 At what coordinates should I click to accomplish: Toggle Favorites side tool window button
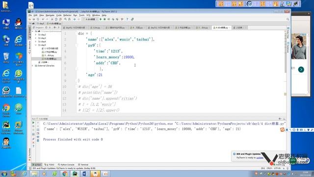click(29, 154)
